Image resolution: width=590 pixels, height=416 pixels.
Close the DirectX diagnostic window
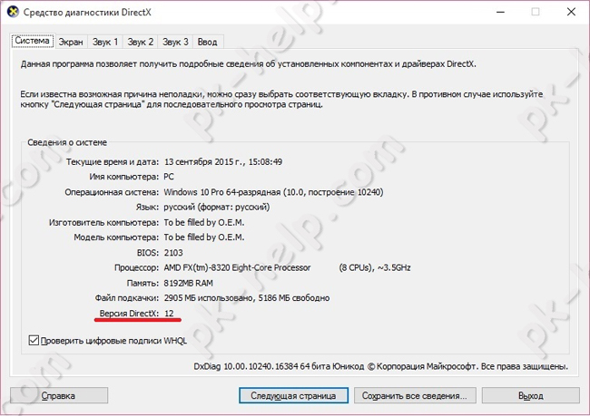point(571,12)
